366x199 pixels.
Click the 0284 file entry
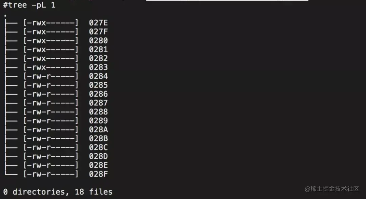[98, 76]
